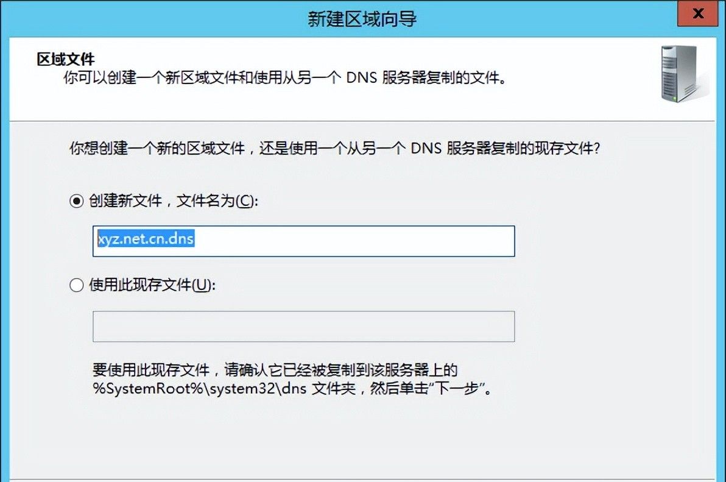The width and height of the screenshot is (726, 482).
Task: Click the title "新建区域向导"
Action: tap(362, 18)
